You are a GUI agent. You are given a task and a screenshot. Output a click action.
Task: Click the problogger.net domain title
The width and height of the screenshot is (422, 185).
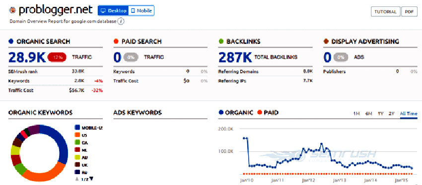coord(55,10)
